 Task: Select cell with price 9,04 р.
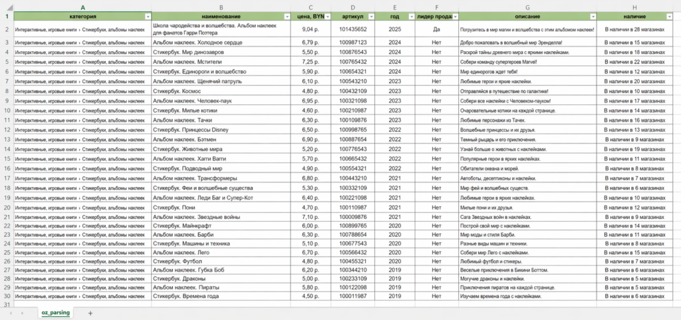click(x=311, y=29)
